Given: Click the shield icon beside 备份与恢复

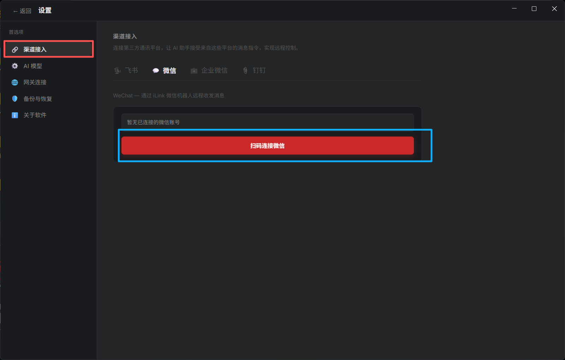Looking at the screenshot, I should pos(15,99).
